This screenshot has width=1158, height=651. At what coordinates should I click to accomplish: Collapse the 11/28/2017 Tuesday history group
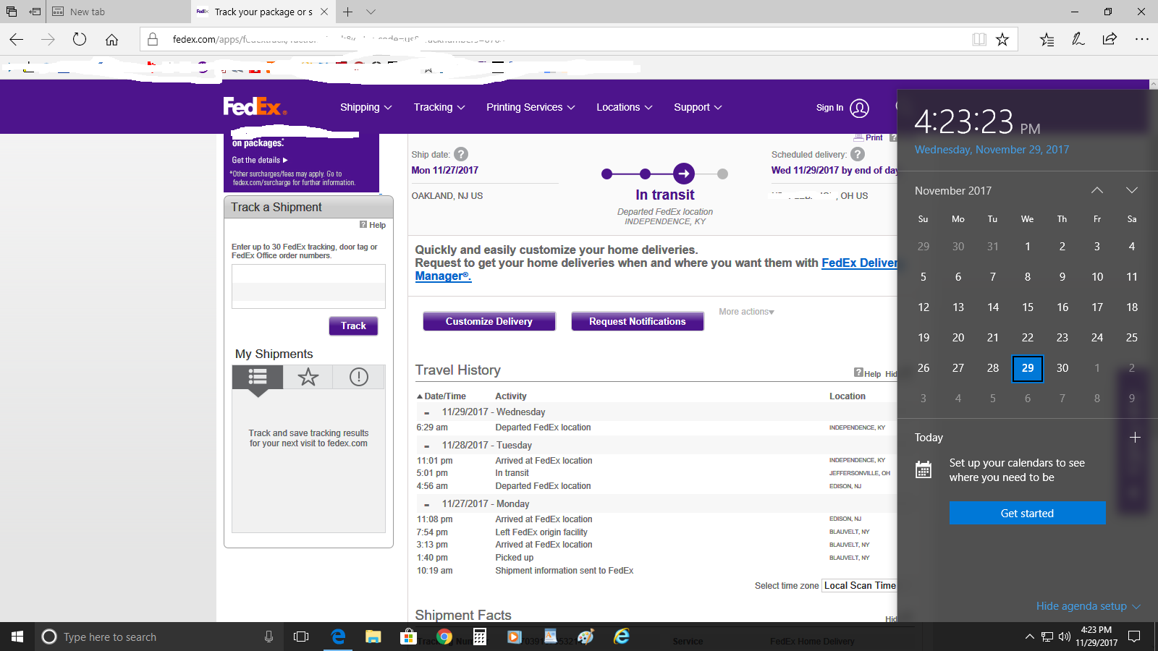pos(426,446)
